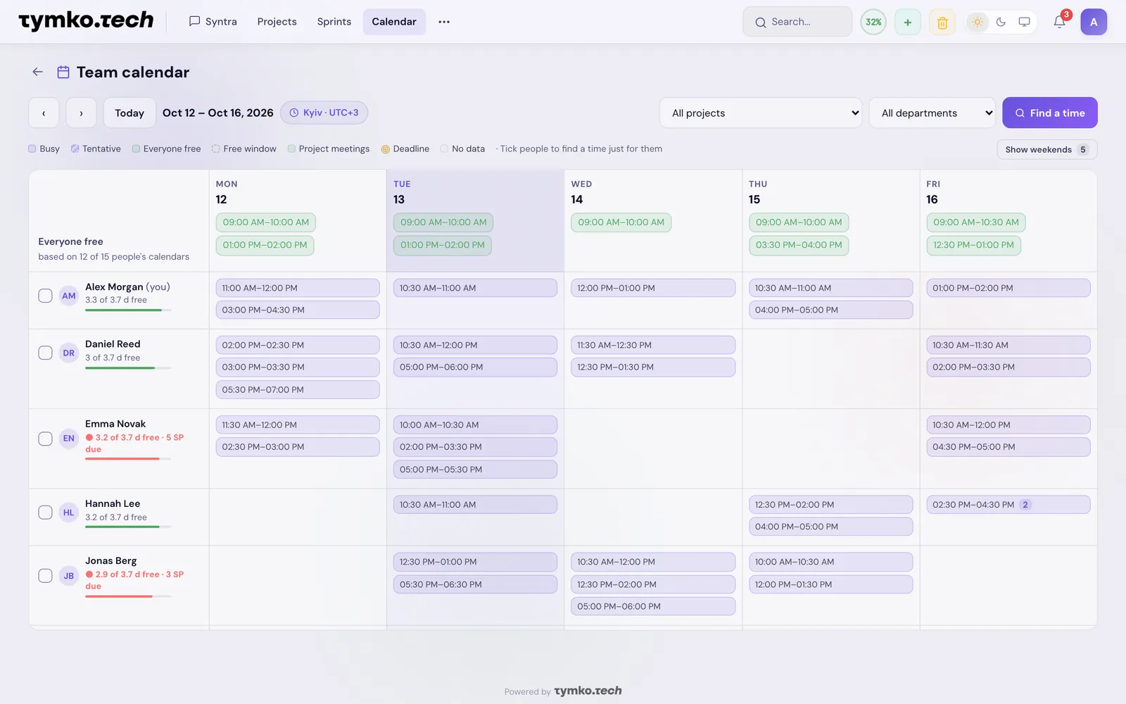
Task: Click the Today button
Action: (x=129, y=113)
